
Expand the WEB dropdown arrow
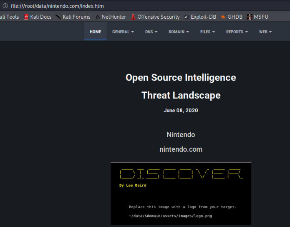click(x=270, y=32)
